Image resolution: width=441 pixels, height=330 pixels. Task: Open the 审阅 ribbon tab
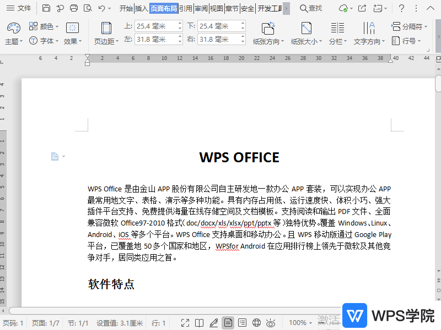coord(200,8)
